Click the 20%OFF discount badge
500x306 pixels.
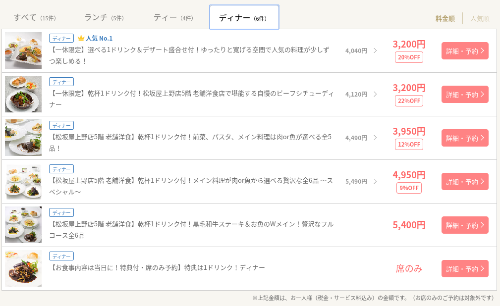click(x=409, y=57)
